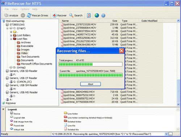The image size is (181, 137).
Task: Select Microsoft Office Documents folder
Action: (x=37, y=64)
